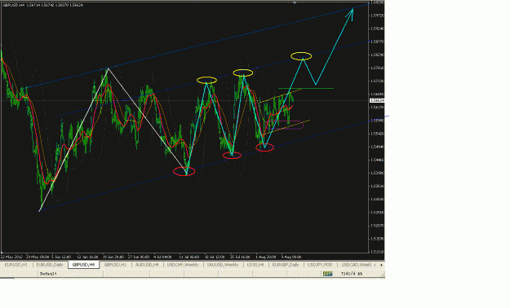Switch to the EURUSD,H1 chart tab

click(x=16, y=265)
